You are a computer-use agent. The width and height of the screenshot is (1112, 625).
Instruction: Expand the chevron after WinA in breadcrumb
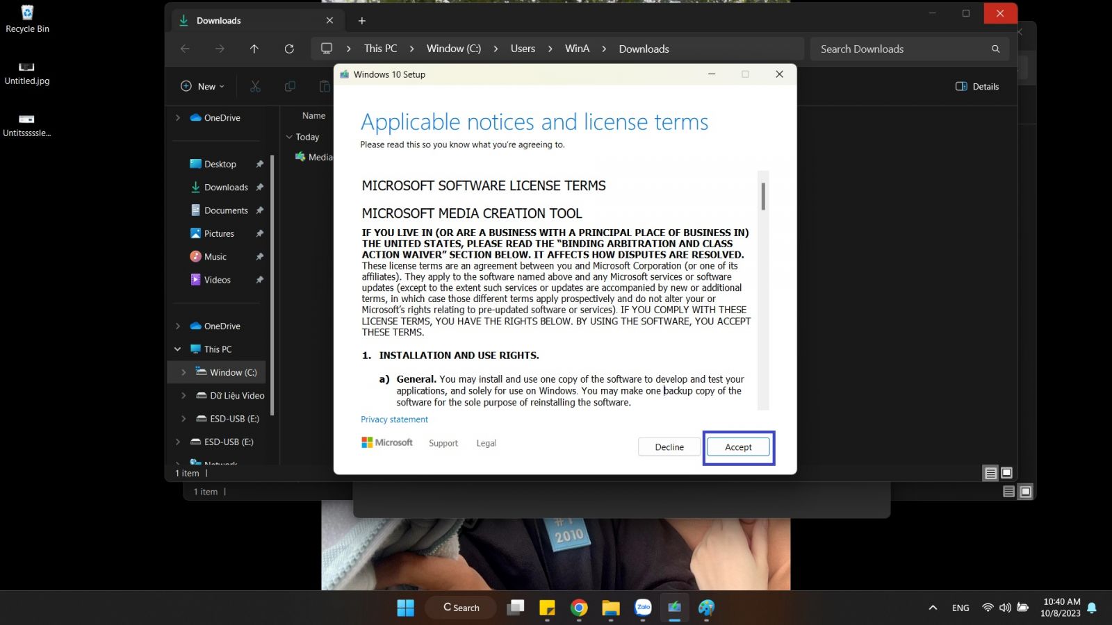pyautogui.click(x=604, y=49)
